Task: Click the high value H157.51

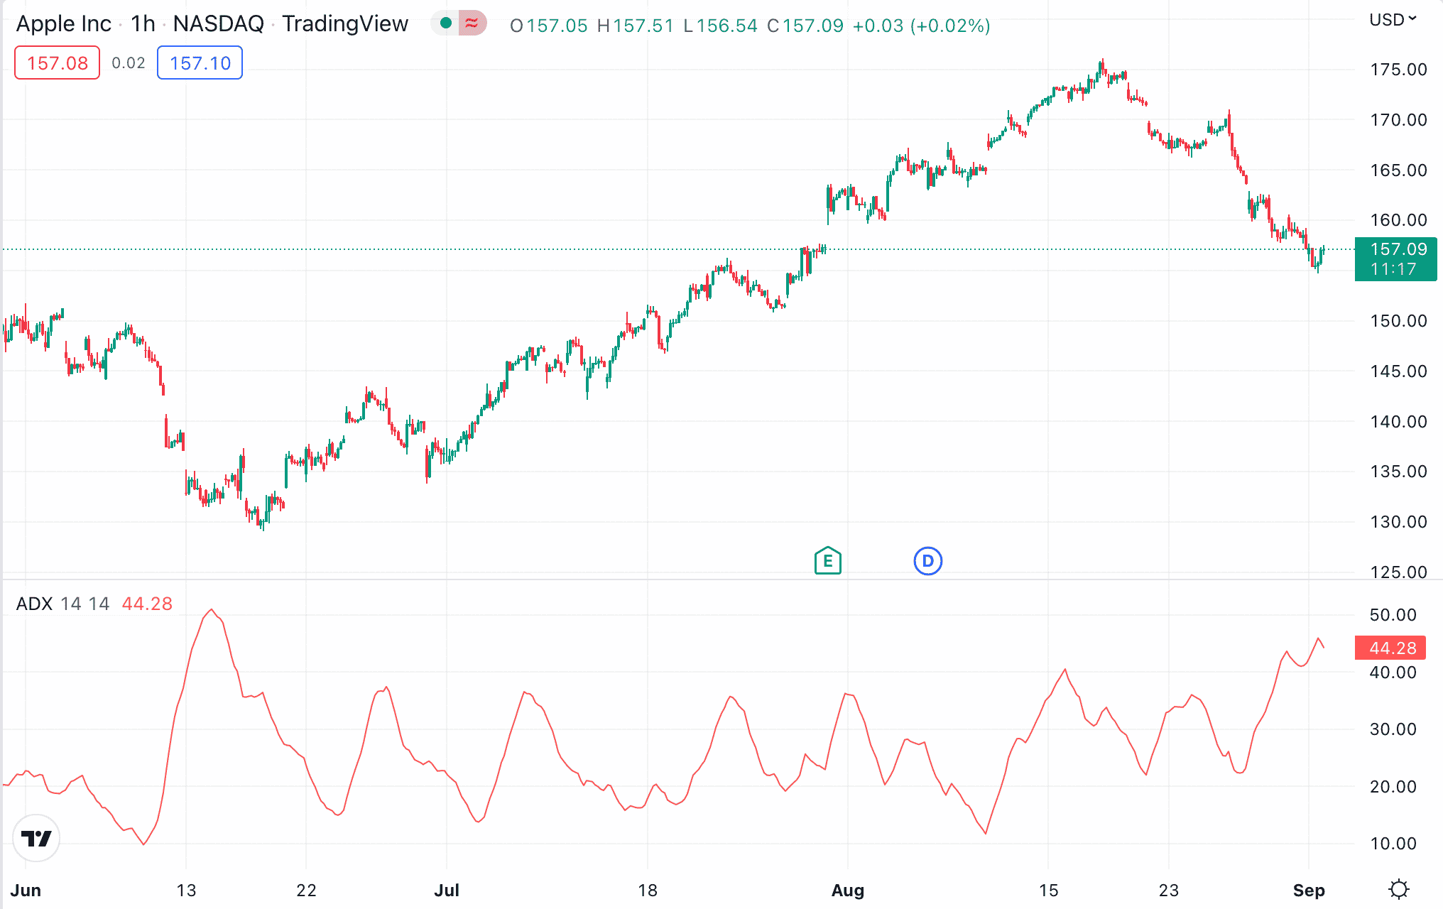Action: pos(635,26)
